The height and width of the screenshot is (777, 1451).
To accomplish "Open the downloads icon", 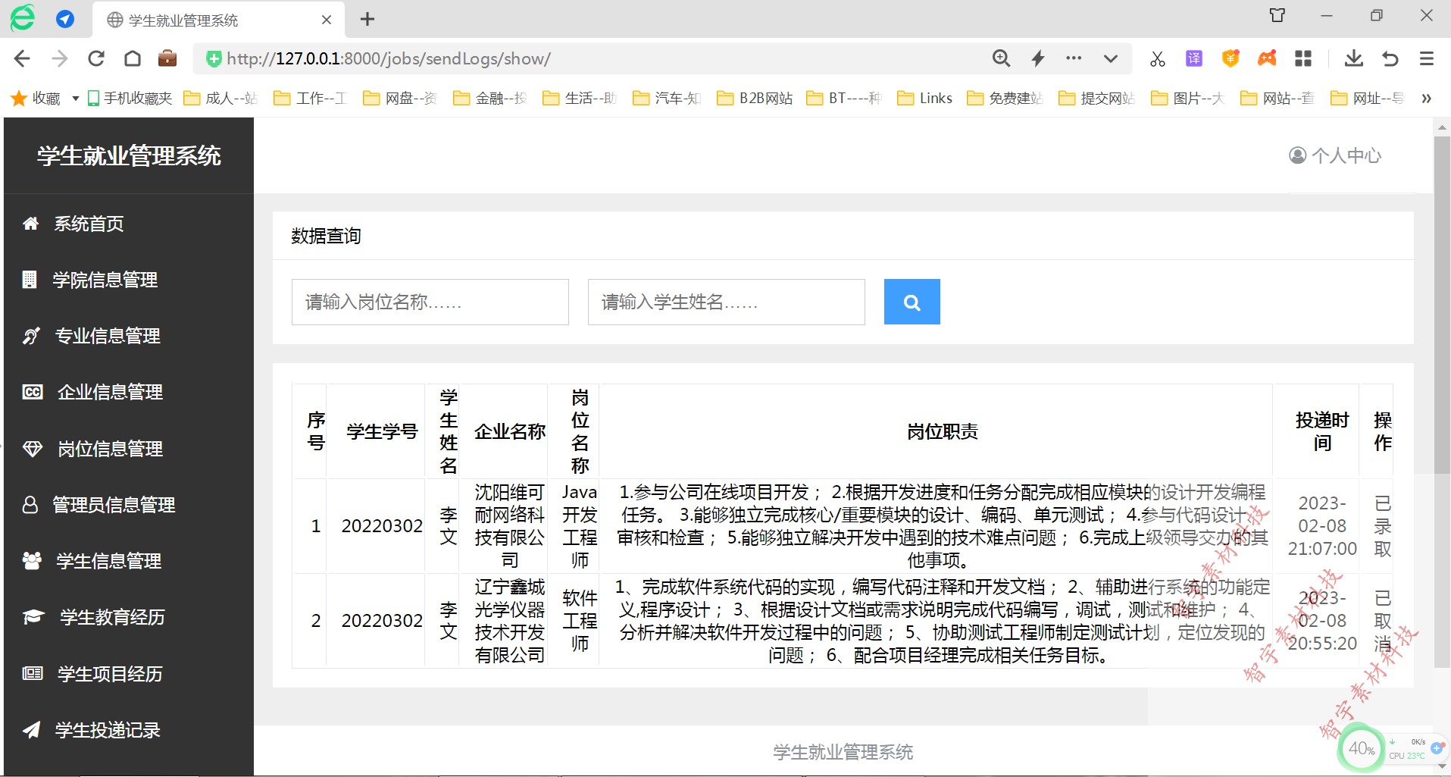I will 1354,58.
